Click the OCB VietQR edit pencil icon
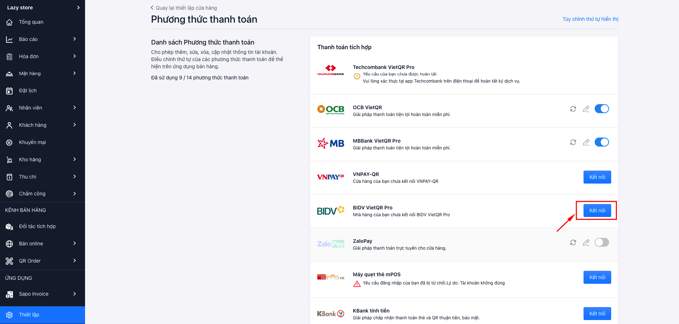This screenshot has height=324, width=679. click(x=586, y=109)
